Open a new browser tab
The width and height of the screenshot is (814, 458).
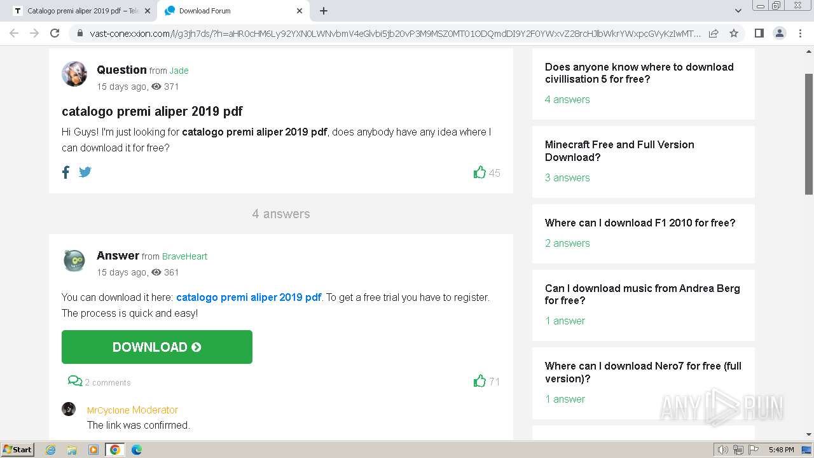(324, 11)
